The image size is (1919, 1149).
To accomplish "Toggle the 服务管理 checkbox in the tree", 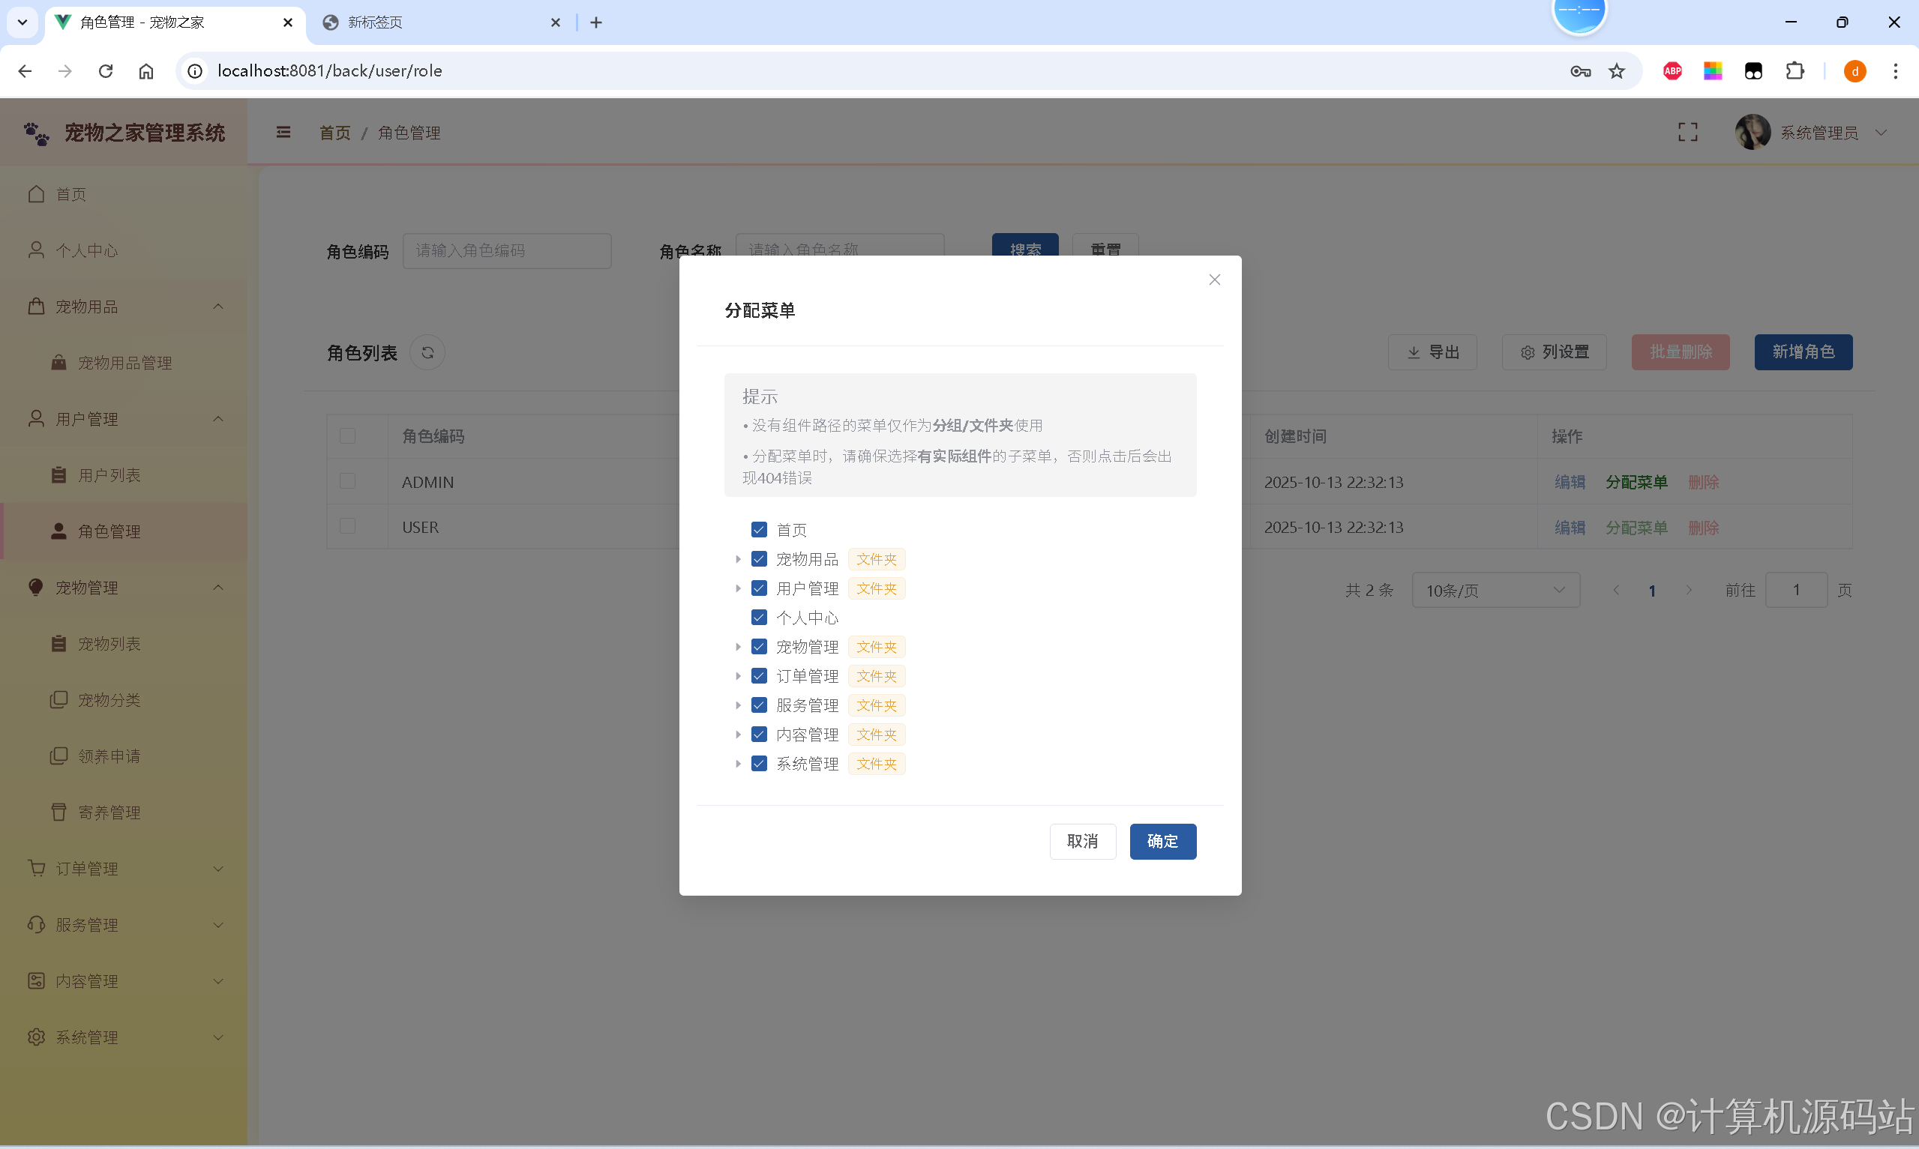I will pyautogui.click(x=759, y=705).
